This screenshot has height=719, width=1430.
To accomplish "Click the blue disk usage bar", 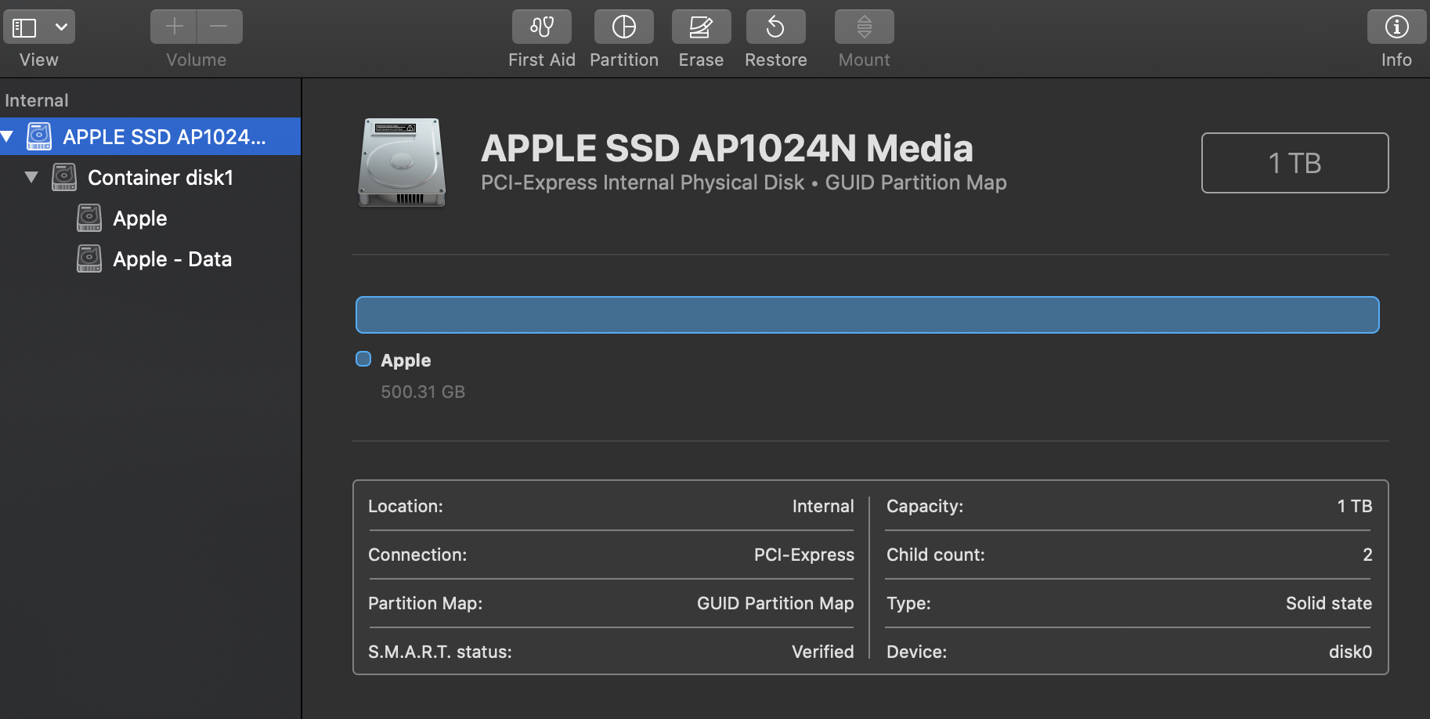I will click(868, 315).
